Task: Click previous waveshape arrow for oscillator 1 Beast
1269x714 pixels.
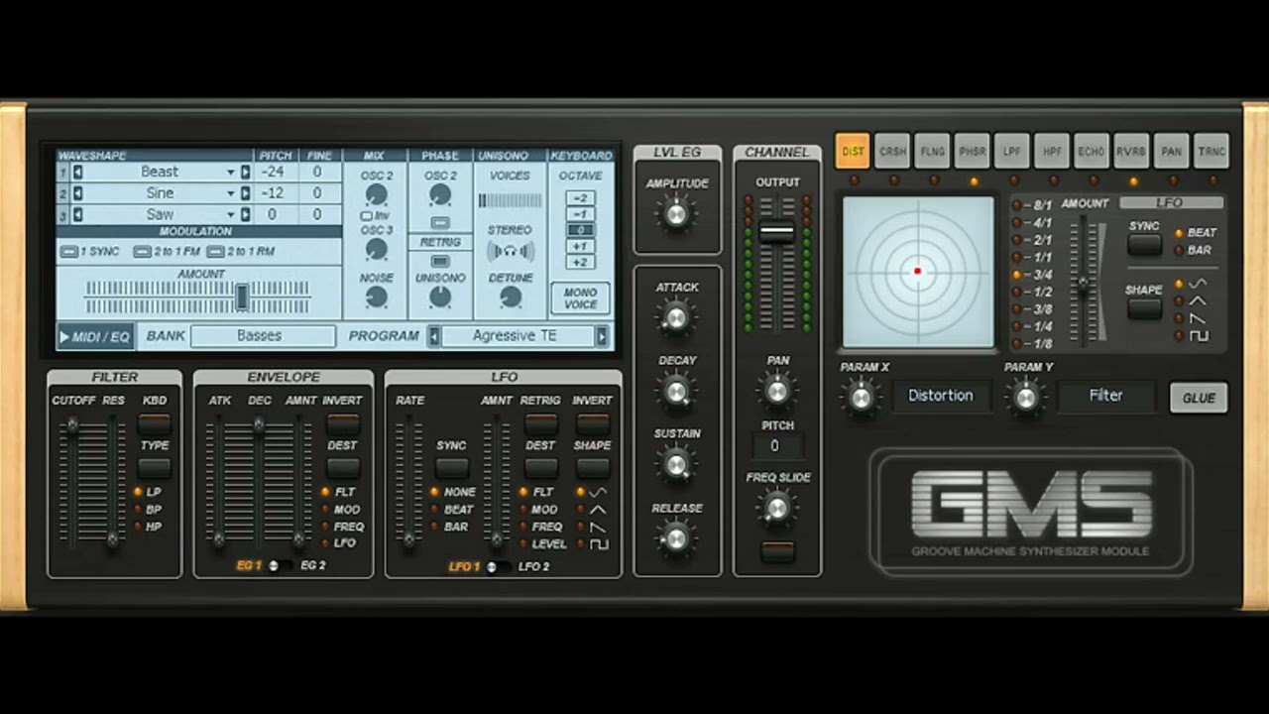Action: click(x=78, y=172)
